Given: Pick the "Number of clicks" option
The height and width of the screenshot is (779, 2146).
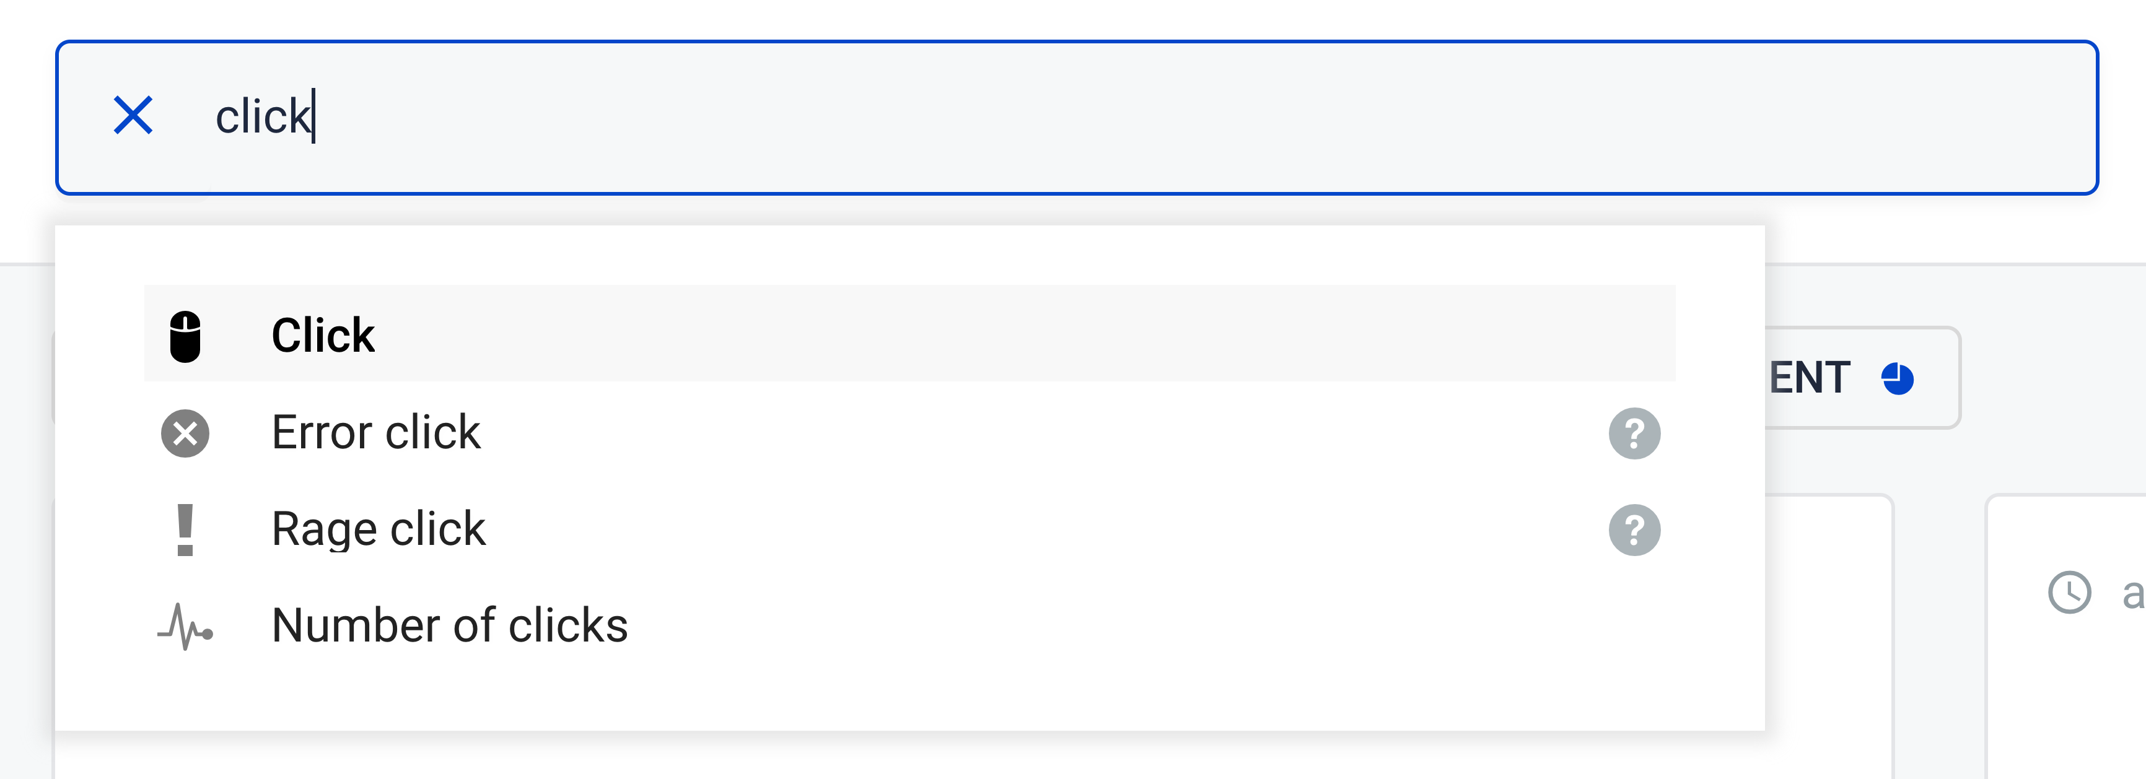Looking at the screenshot, I should click(450, 626).
